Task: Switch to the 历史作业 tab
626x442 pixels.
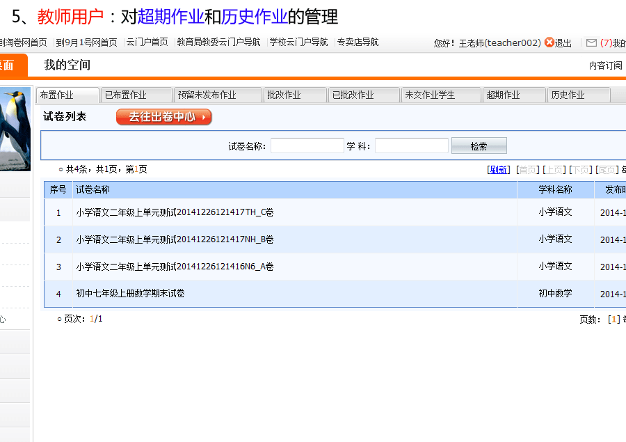Action: [578, 95]
